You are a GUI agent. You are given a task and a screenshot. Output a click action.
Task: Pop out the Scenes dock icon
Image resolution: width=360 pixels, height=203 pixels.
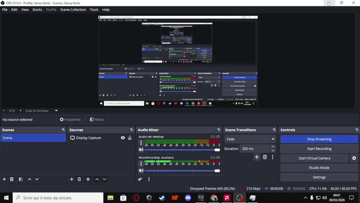(63, 130)
